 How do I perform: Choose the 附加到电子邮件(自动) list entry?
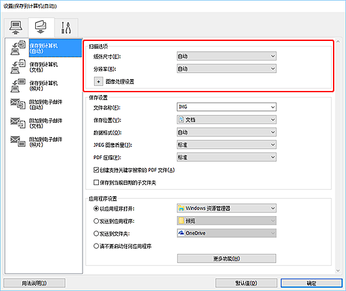click(46, 105)
